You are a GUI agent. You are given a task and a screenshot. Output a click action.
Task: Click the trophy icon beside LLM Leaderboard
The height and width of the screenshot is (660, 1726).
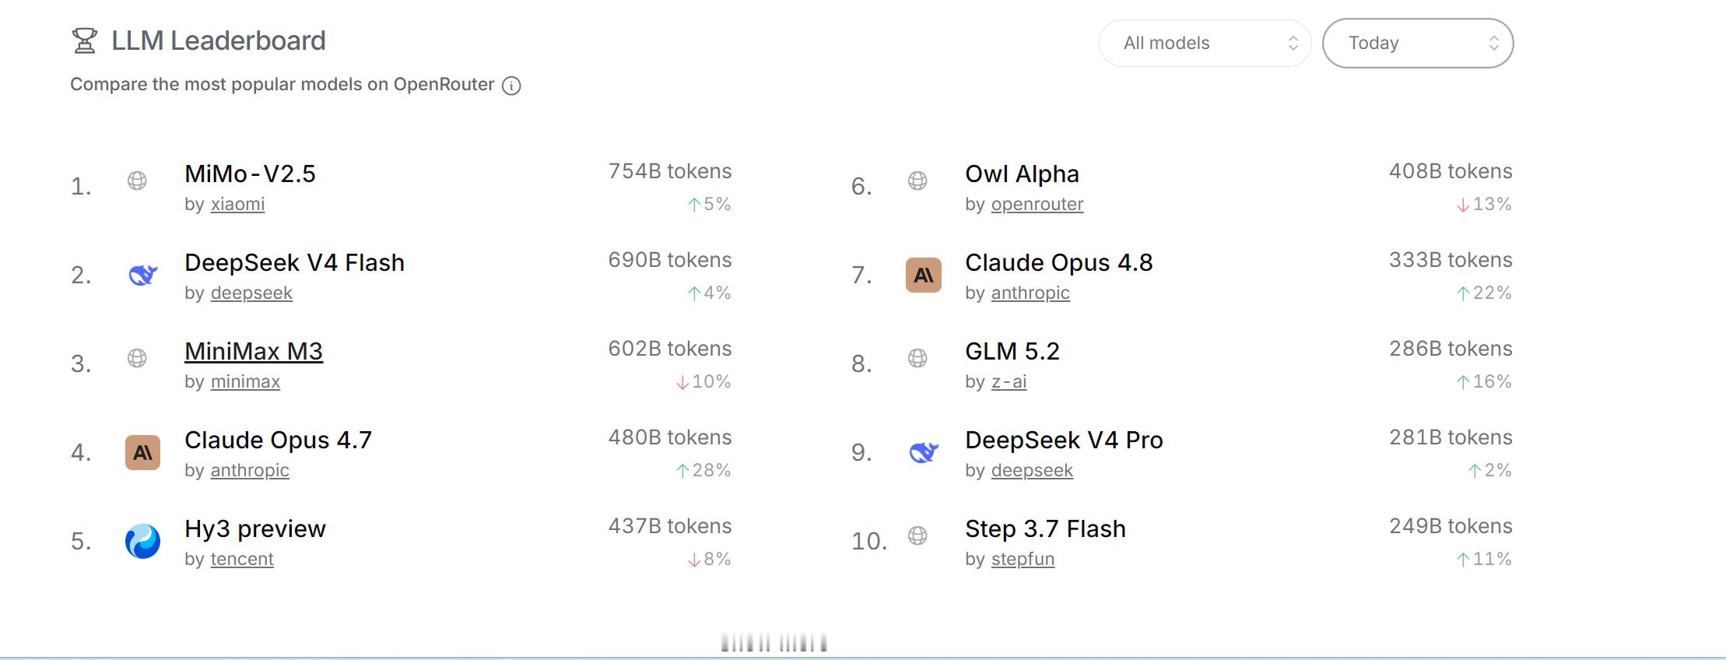(x=84, y=40)
